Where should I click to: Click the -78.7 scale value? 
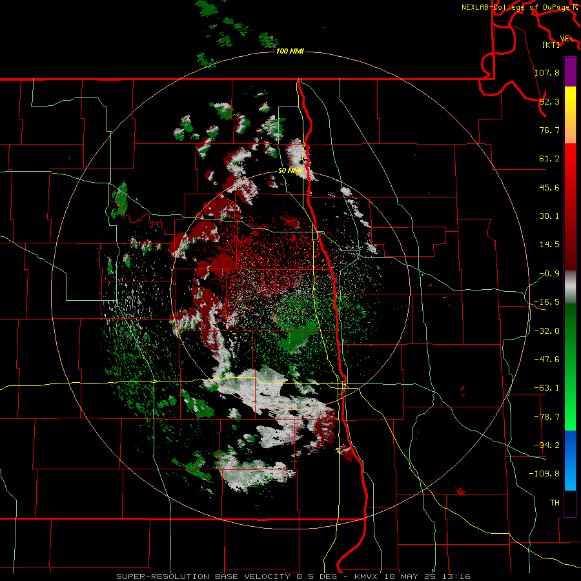pos(547,417)
